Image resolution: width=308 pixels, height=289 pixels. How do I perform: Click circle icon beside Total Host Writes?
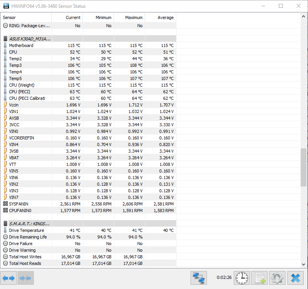5,257
